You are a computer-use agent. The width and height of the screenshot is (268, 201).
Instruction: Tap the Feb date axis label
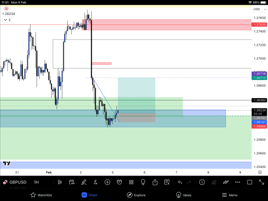(x=49, y=172)
